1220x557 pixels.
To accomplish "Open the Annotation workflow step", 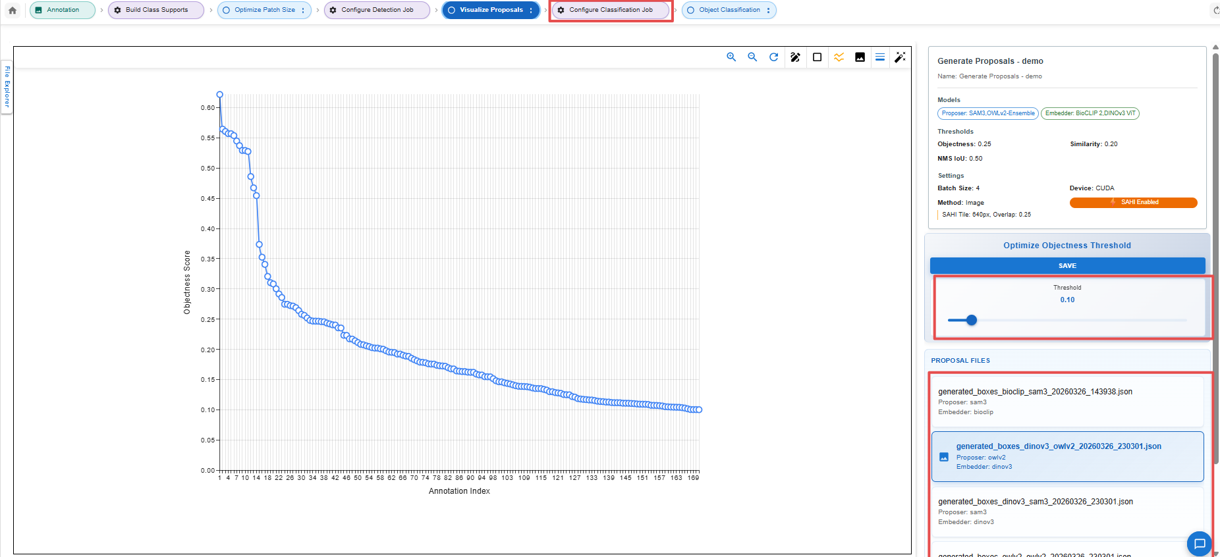I will tap(63, 10).
